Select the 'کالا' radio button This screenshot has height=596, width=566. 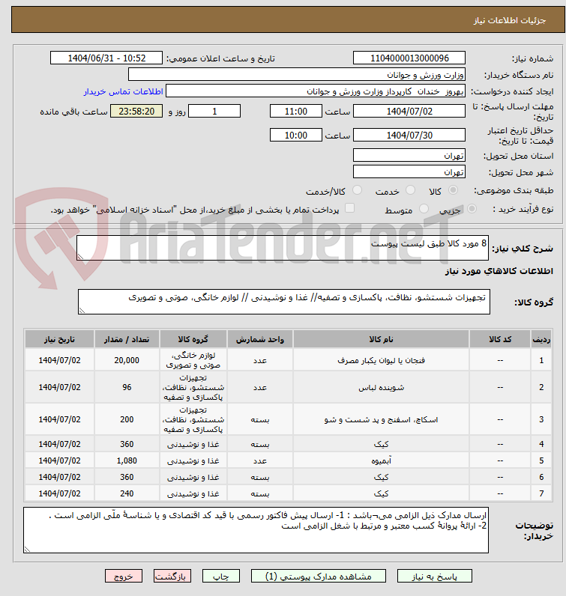click(453, 190)
